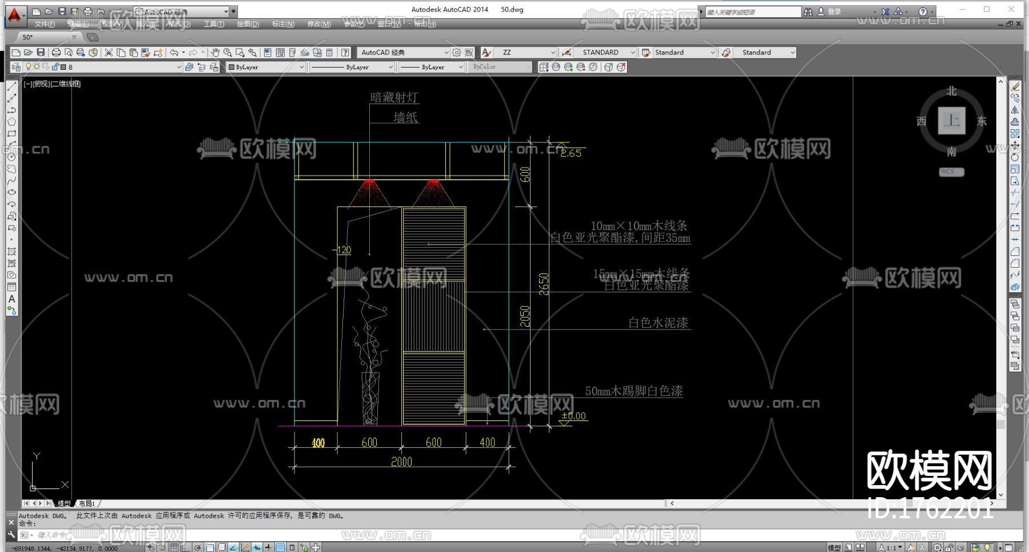Click the Erase tool in modify toolbar
Viewport: 1029px width, 552px height.
pos(1015,86)
